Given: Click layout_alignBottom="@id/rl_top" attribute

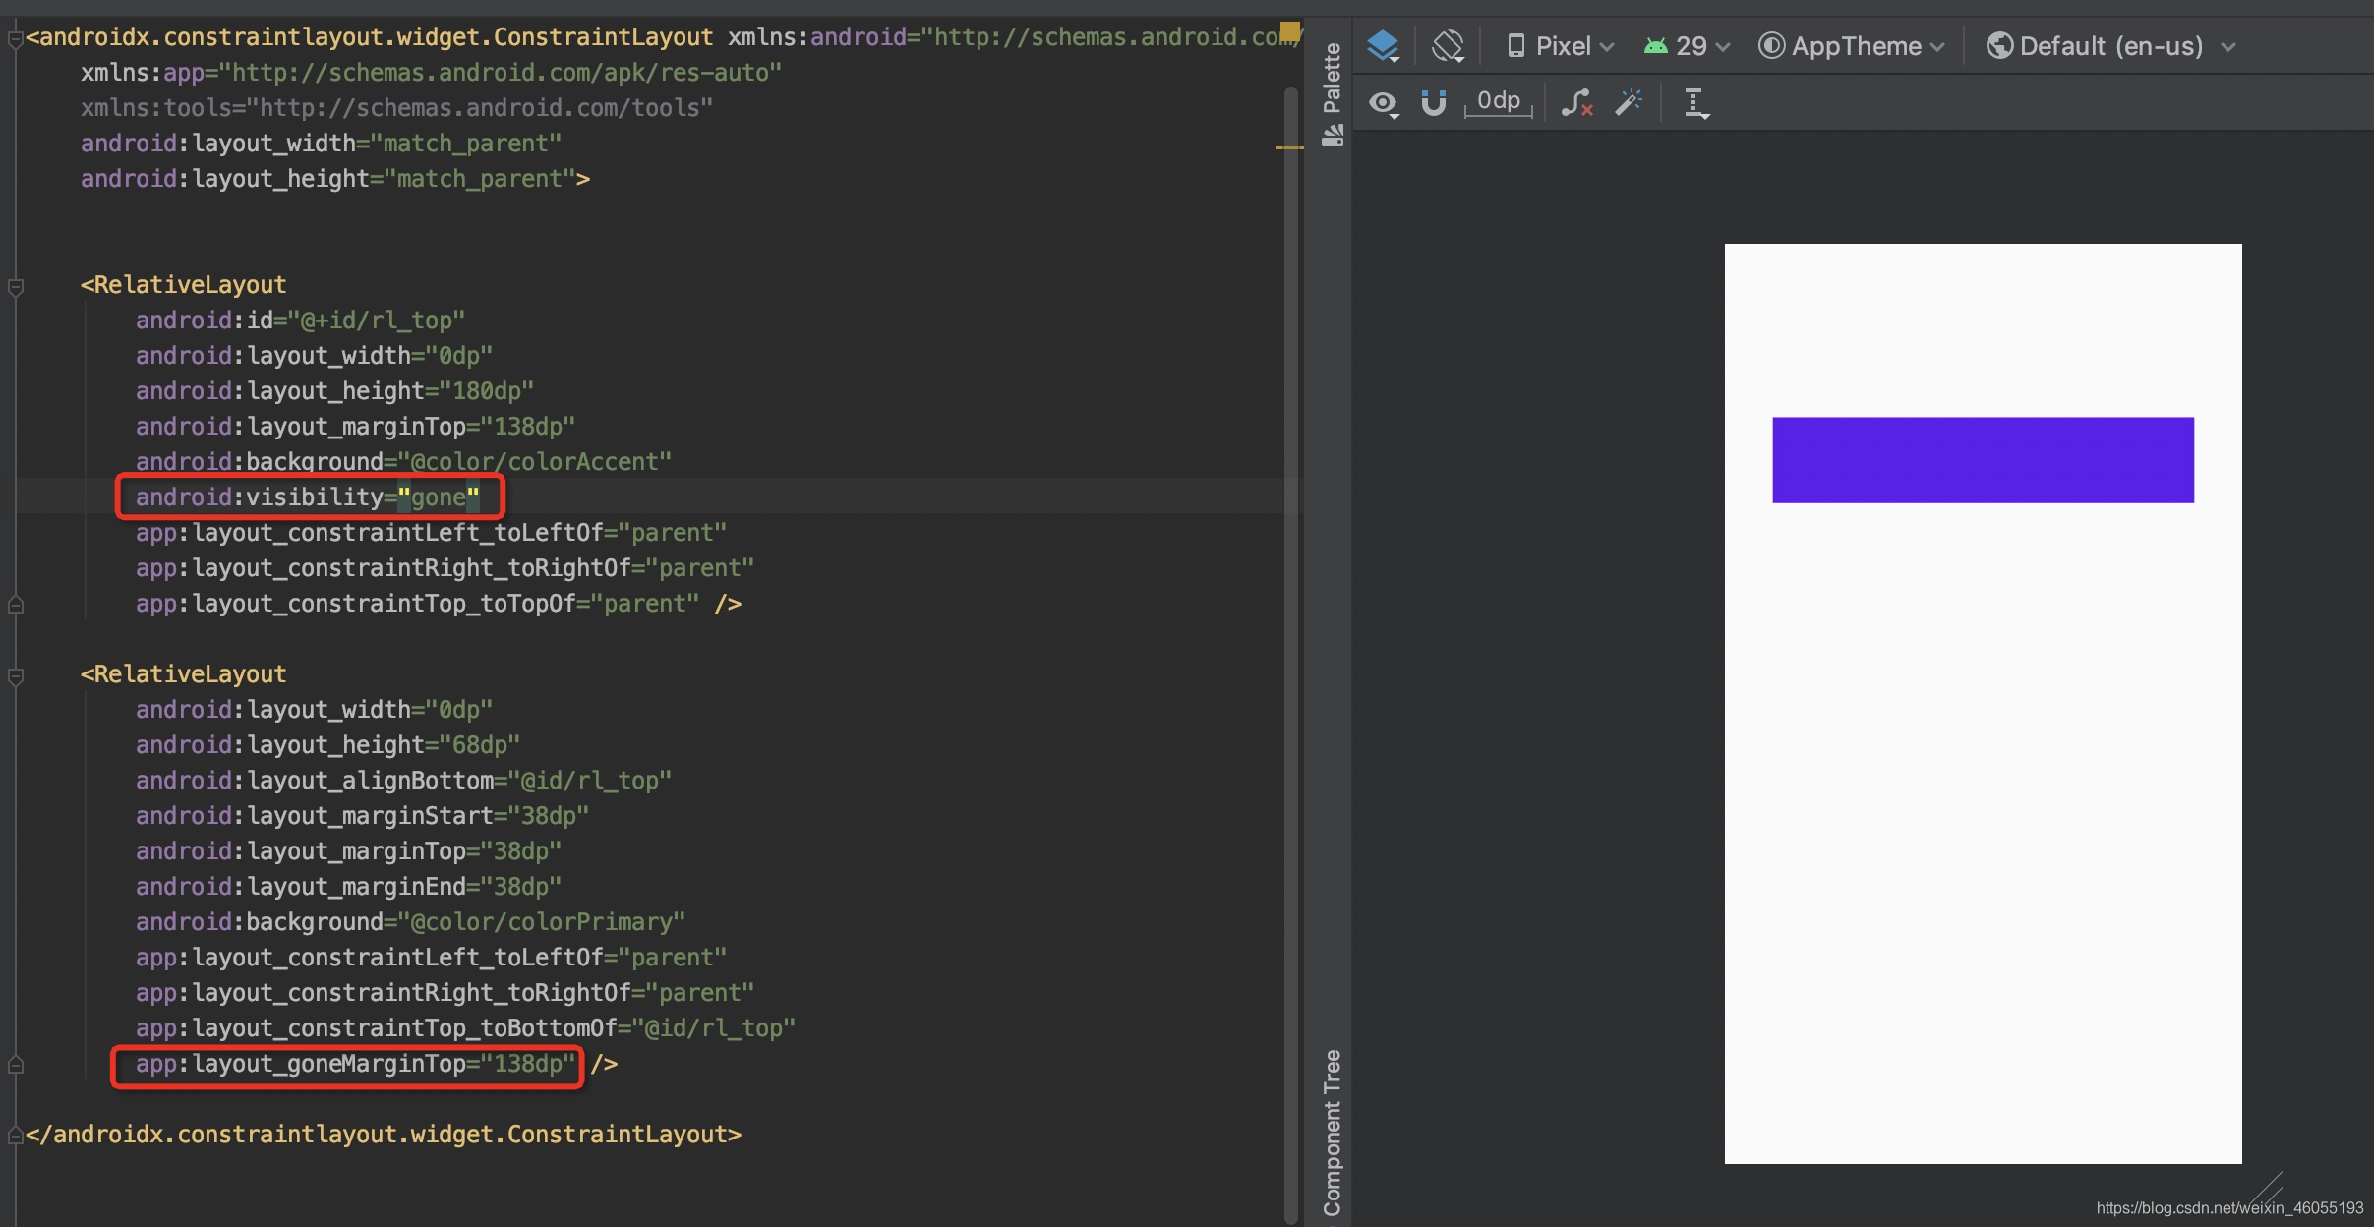Looking at the screenshot, I should coord(403,780).
